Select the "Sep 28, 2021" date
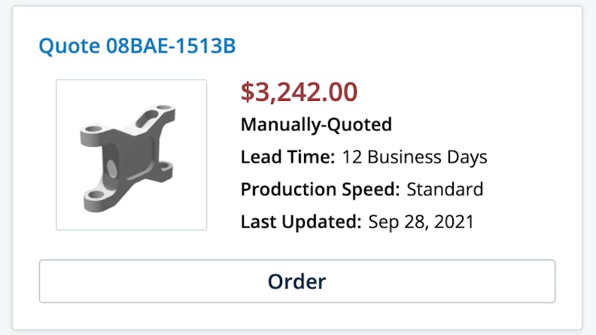This screenshot has width=596, height=335. 421,222
